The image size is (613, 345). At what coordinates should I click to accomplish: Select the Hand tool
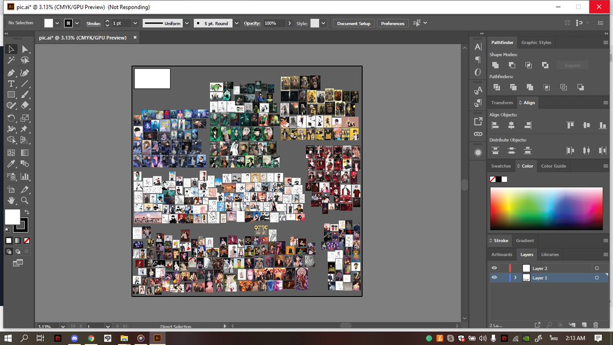click(x=11, y=200)
